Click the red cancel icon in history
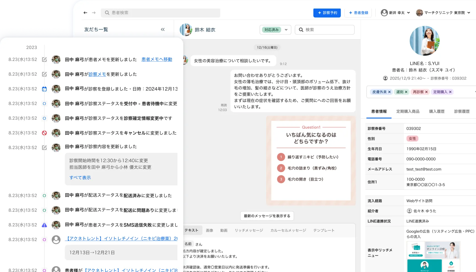476x272 pixels. 44,133
